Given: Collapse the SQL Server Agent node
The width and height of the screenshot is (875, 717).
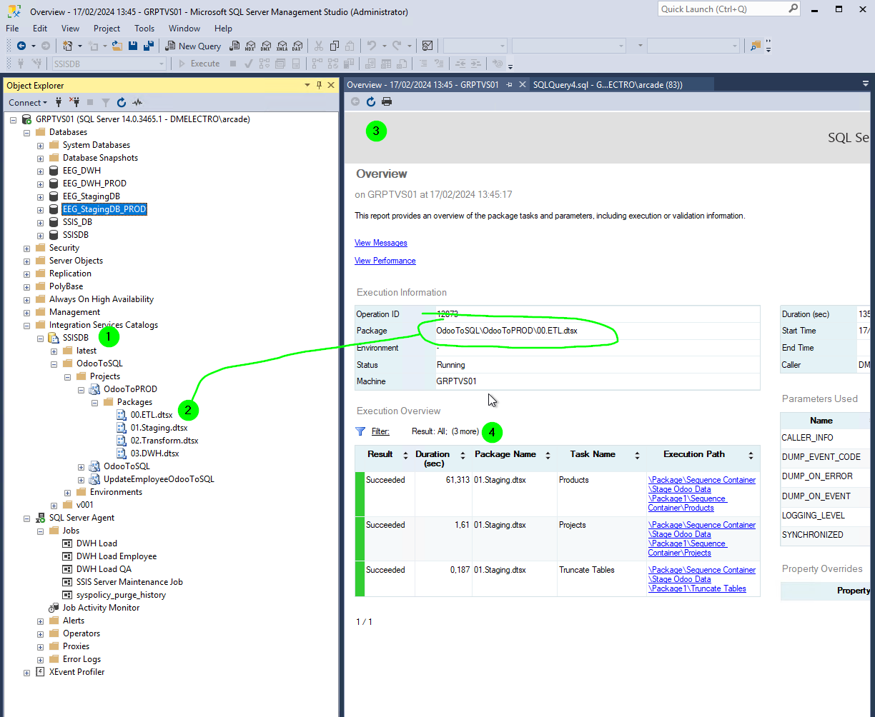Looking at the screenshot, I should pyautogui.click(x=27, y=518).
